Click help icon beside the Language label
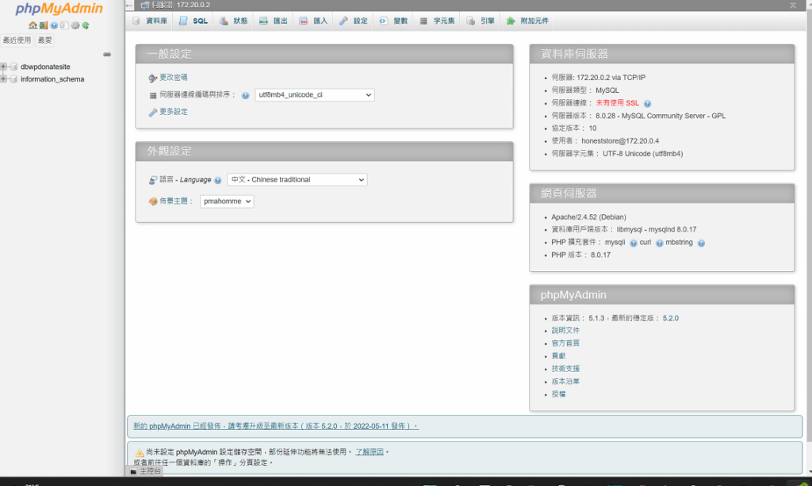This screenshot has height=486, width=812. [x=218, y=180]
